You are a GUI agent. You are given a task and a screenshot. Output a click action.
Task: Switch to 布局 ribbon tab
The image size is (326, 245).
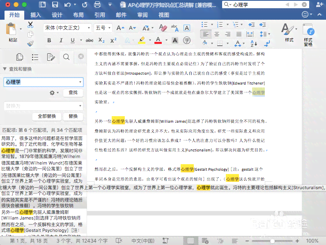pos(78,15)
